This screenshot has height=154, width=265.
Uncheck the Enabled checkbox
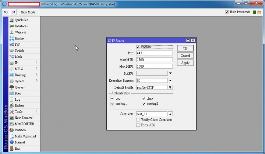point(138,47)
